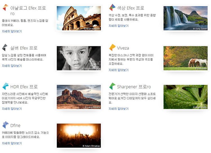
Task: Follow the 자세히 알아보기 link for Dfine
Action: [x=12, y=143]
